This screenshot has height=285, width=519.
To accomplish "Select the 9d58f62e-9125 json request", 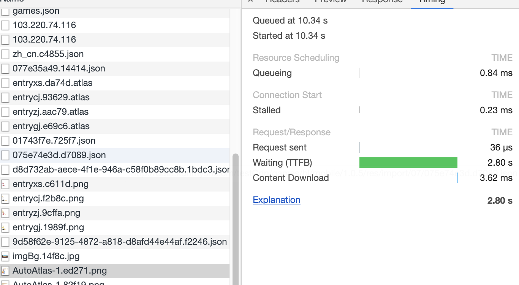I will [119, 242].
